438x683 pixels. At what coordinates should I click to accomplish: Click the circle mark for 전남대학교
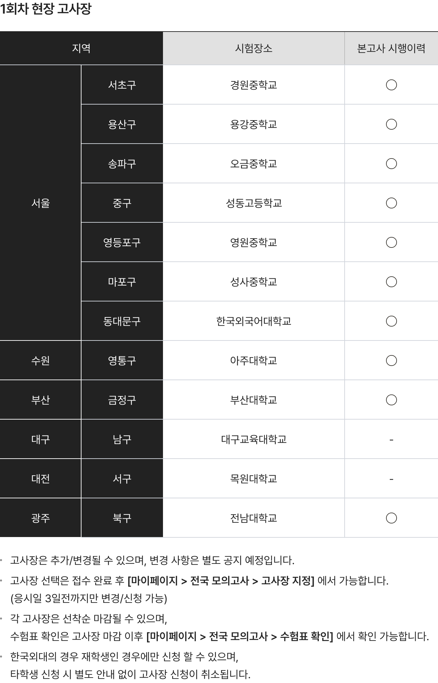[x=391, y=518]
